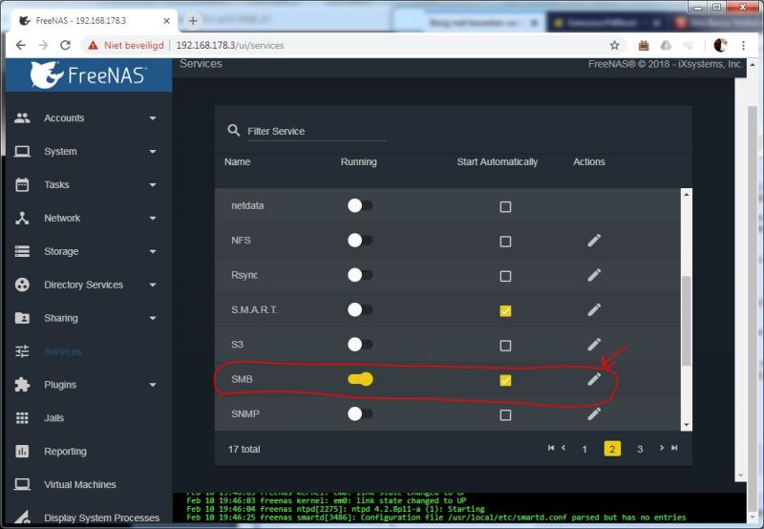Click the Tasks calendar icon
Screen dimensions: 764x529
(22, 184)
